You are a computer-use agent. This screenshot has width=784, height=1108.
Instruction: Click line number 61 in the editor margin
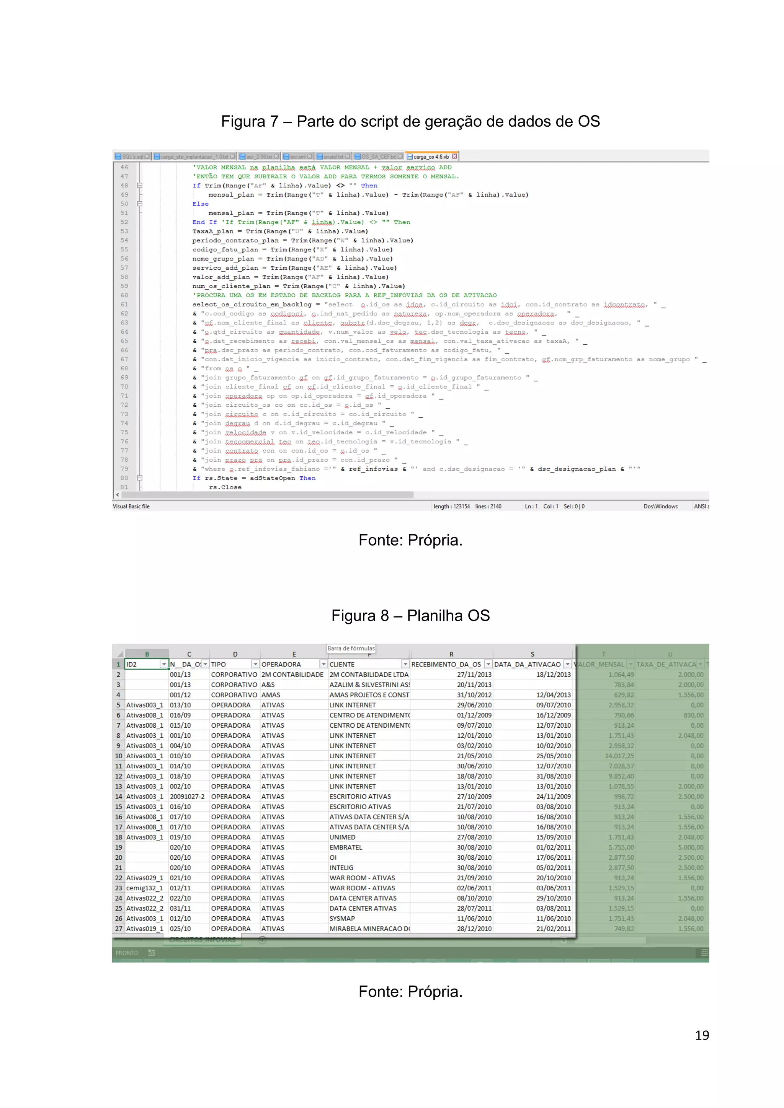[x=124, y=305]
